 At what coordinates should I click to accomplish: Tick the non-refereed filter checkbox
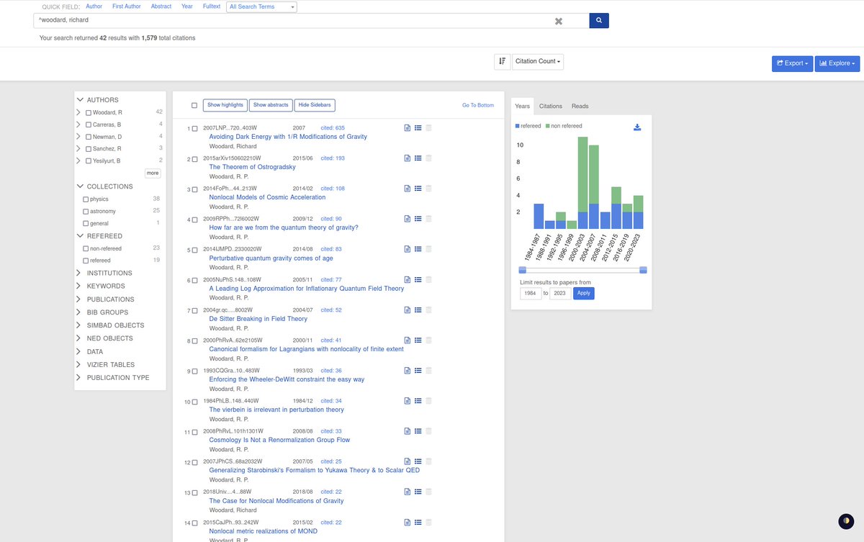[x=86, y=248]
